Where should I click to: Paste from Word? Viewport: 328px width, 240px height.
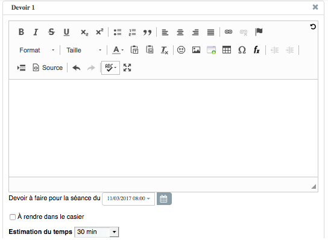coord(150,50)
